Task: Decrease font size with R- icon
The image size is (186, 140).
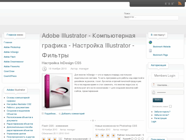Action: [x=166, y=4]
